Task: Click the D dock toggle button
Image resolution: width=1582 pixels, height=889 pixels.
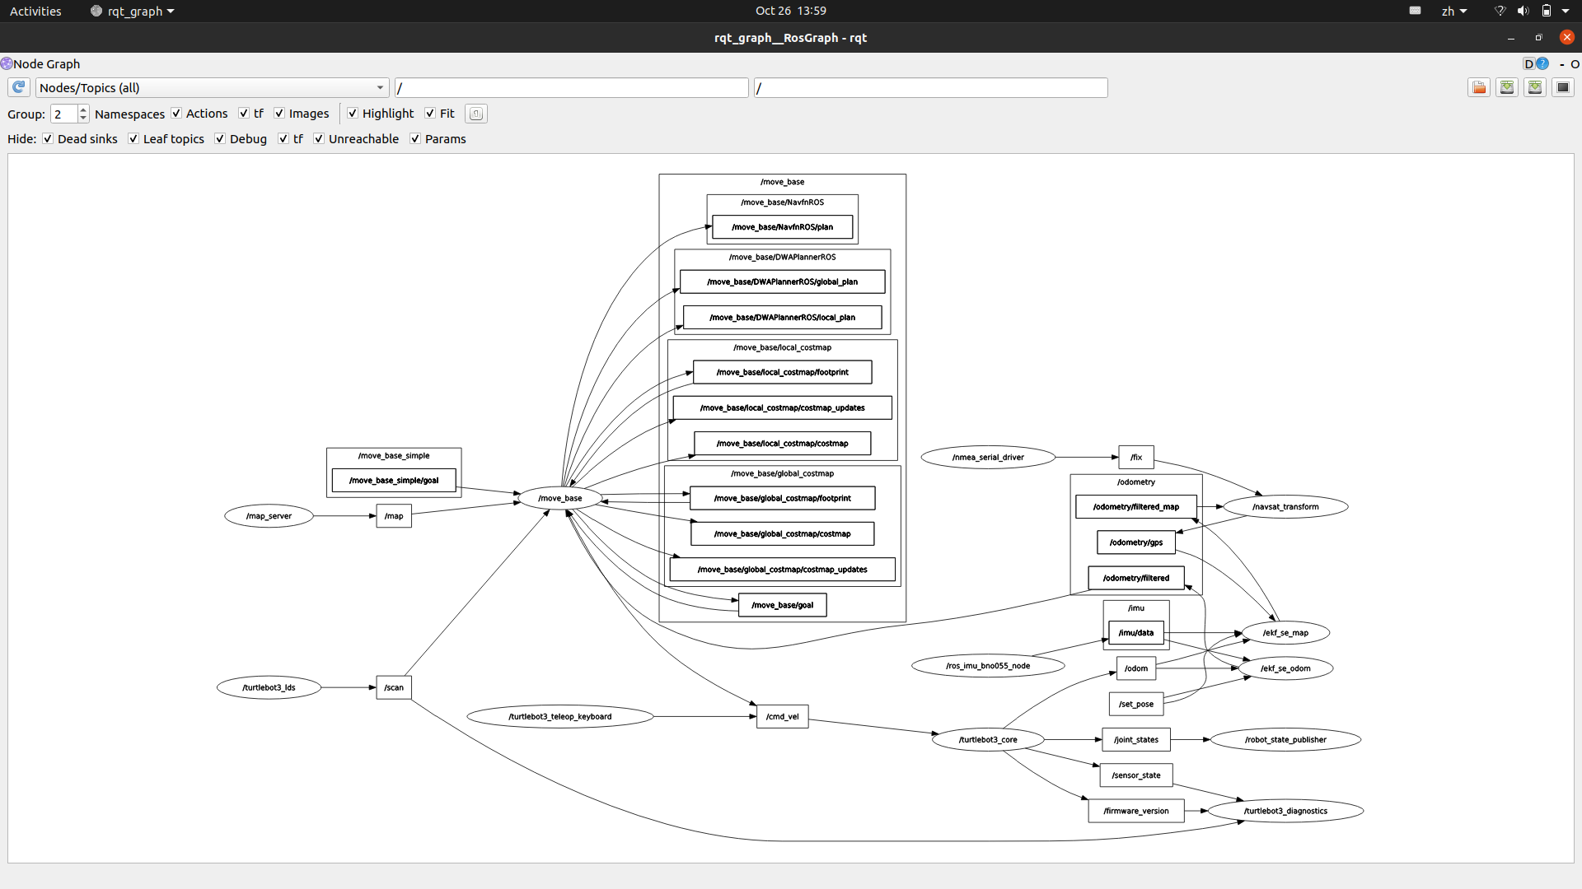Action: pos(1528,64)
